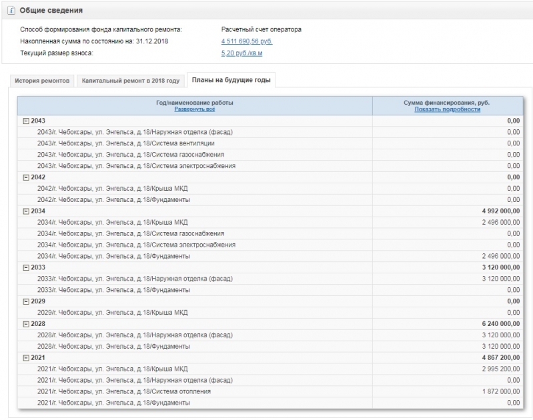
Task: Switch to the История ремонтов tab
Action: pyautogui.click(x=42, y=81)
